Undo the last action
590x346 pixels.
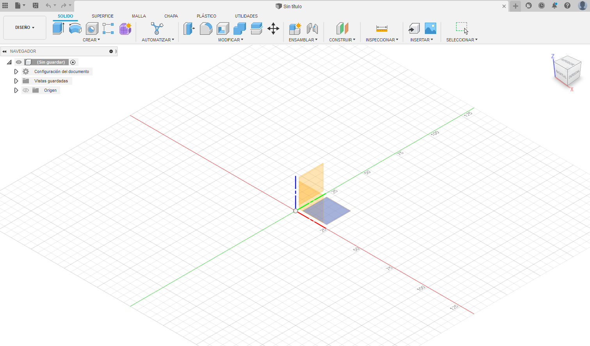(x=48, y=5)
